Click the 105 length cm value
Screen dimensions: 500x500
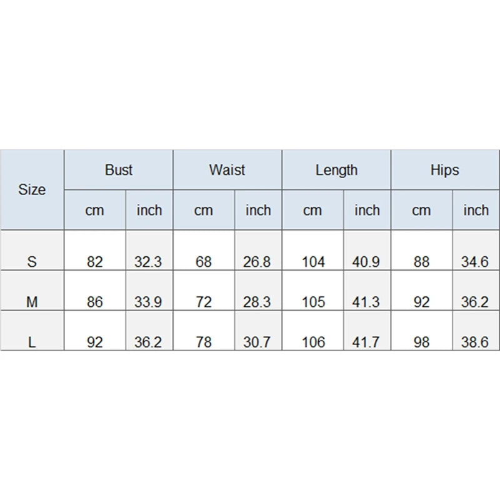[312, 302]
